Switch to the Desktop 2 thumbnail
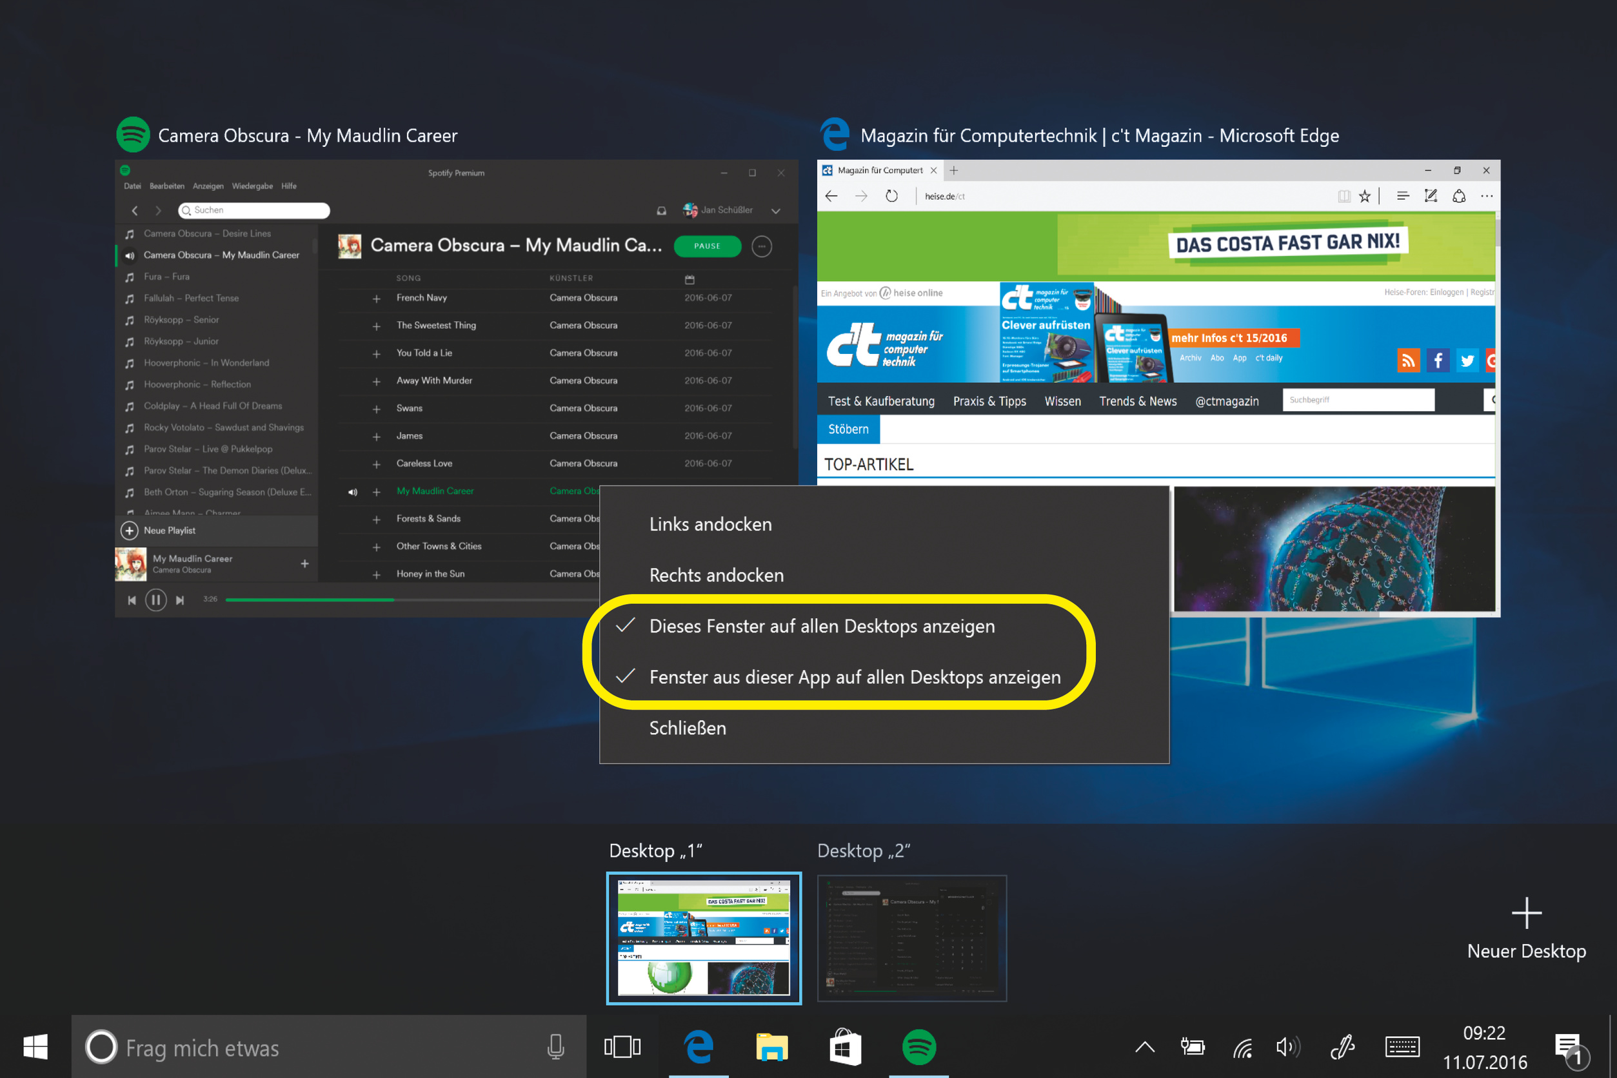1617x1078 pixels. tap(911, 937)
